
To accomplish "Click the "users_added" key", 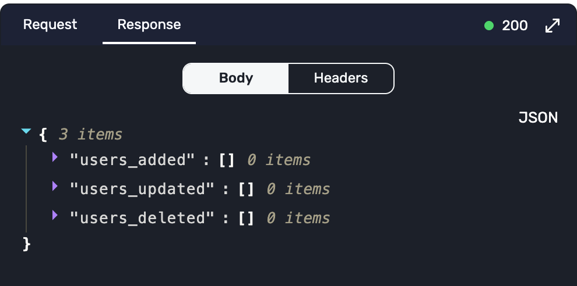I will [x=132, y=160].
